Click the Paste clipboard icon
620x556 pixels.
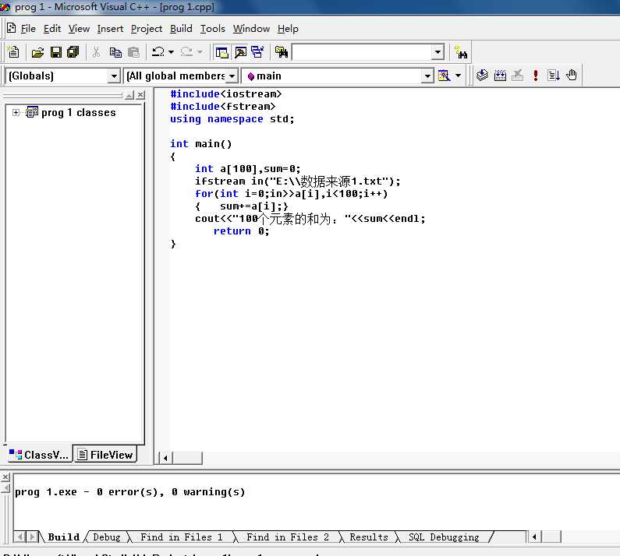[x=133, y=52]
